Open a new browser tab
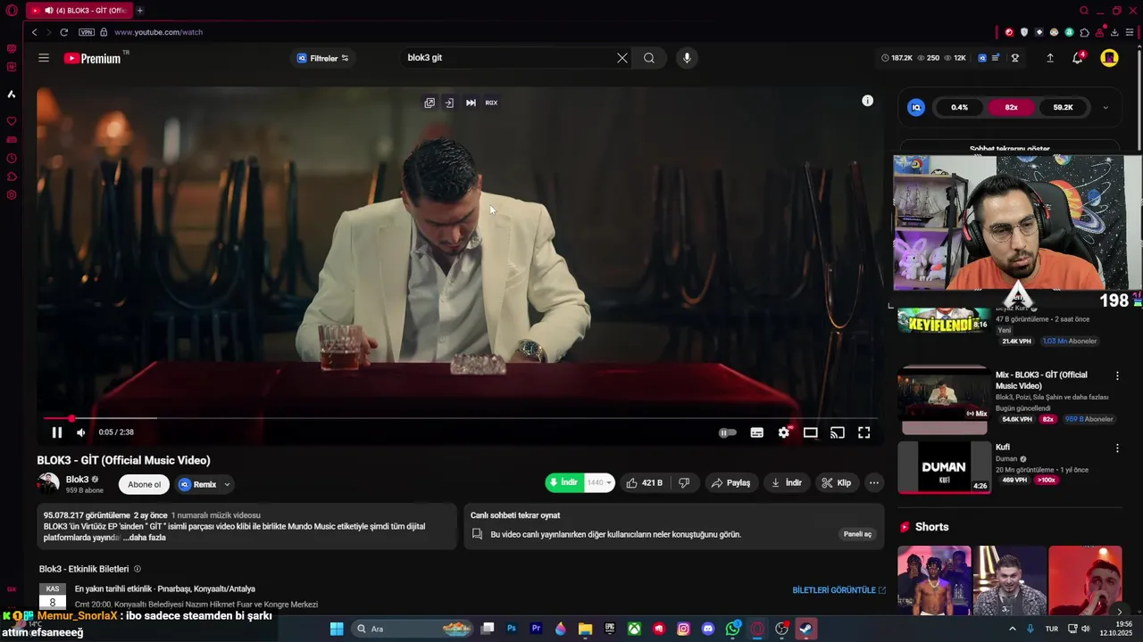The width and height of the screenshot is (1143, 642). [x=139, y=11]
